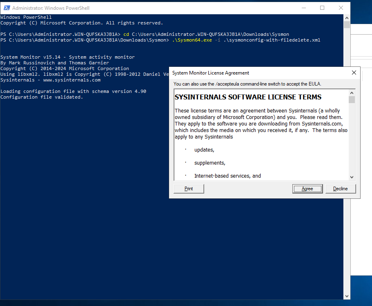Click the license text scrollbar thumb
This screenshot has width=372, height=306.
[352, 100]
